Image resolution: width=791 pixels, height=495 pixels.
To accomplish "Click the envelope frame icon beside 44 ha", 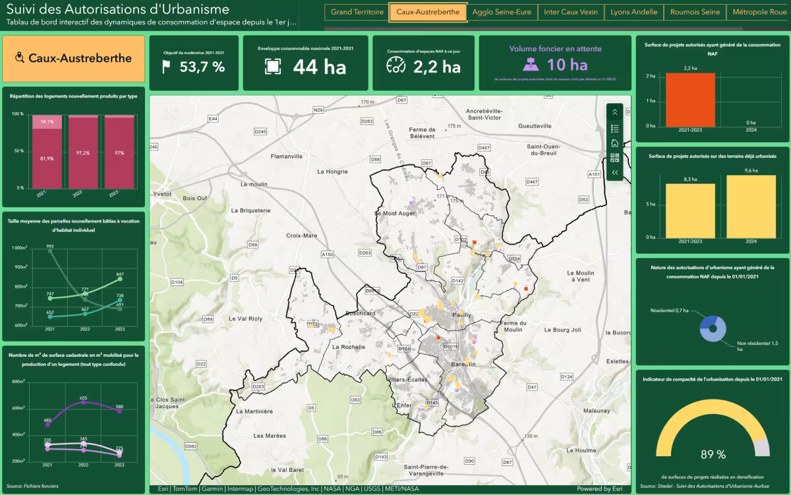I will point(272,66).
